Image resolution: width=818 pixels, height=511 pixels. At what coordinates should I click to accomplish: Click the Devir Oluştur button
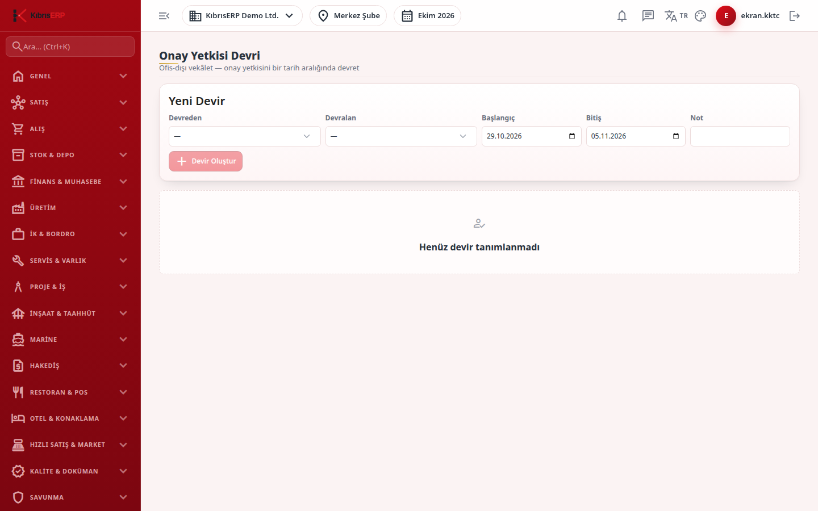[x=206, y=161]
